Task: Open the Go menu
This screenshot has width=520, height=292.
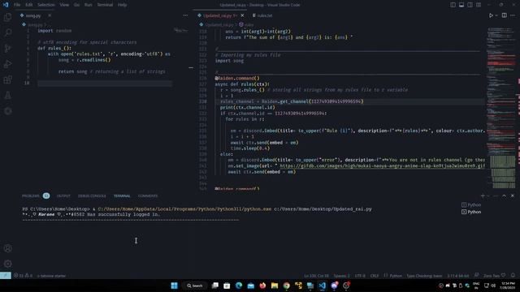Action: click(x=76, y=5)
